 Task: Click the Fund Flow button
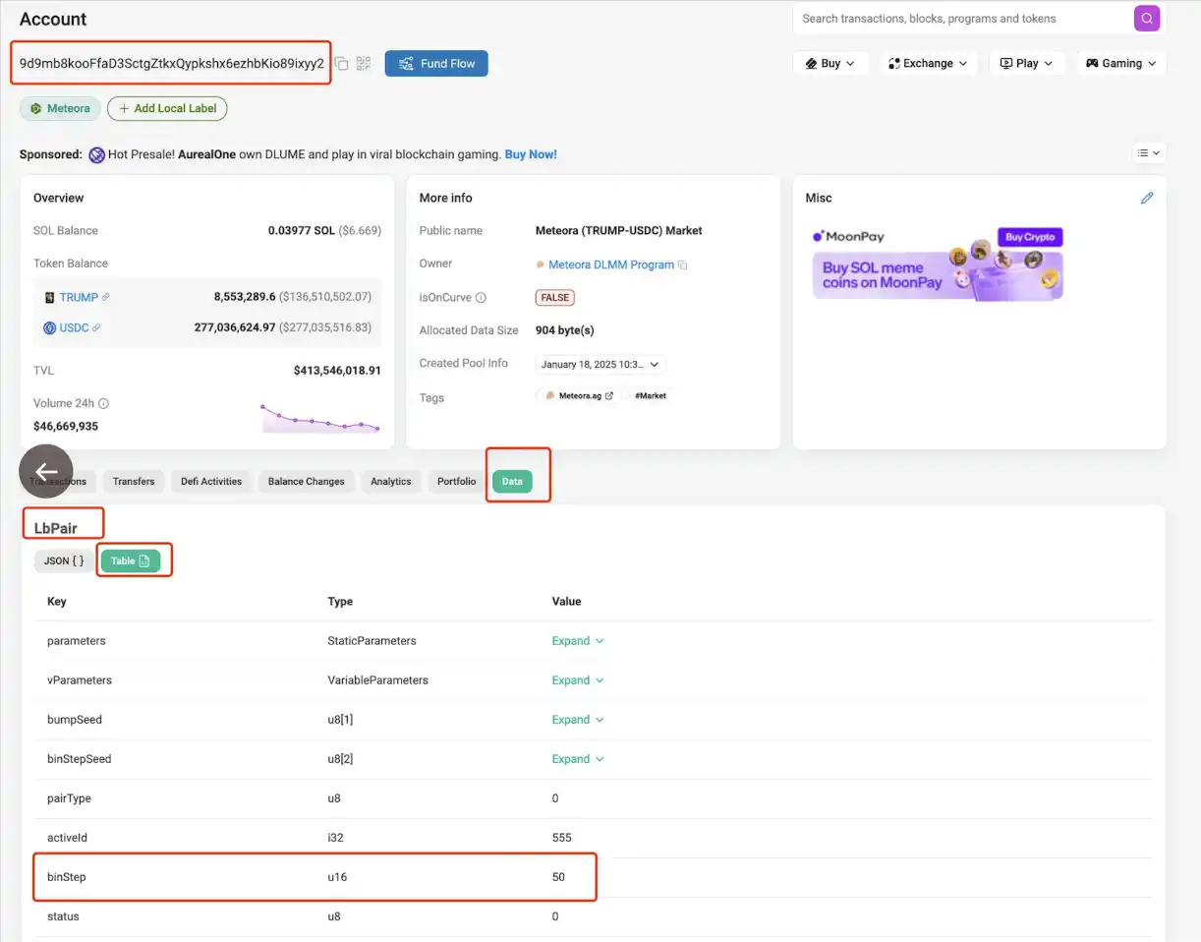[x=436, y=64]
